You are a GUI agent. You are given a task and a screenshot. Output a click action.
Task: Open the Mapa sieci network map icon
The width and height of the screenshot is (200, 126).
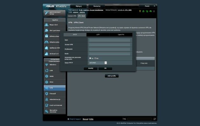(47, 25)
